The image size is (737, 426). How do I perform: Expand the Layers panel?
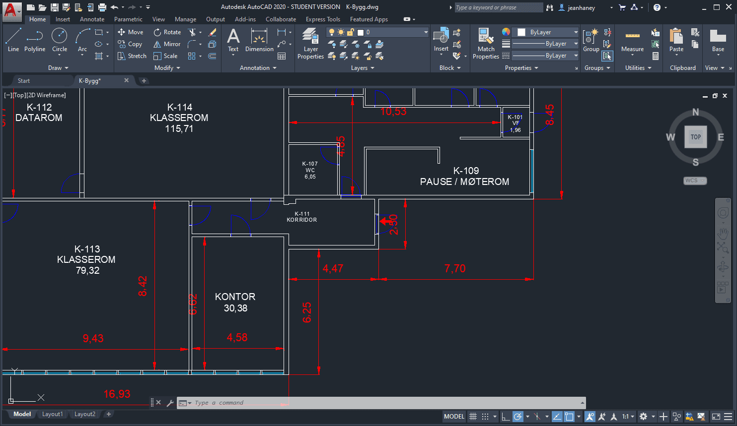tap(363, 68)
